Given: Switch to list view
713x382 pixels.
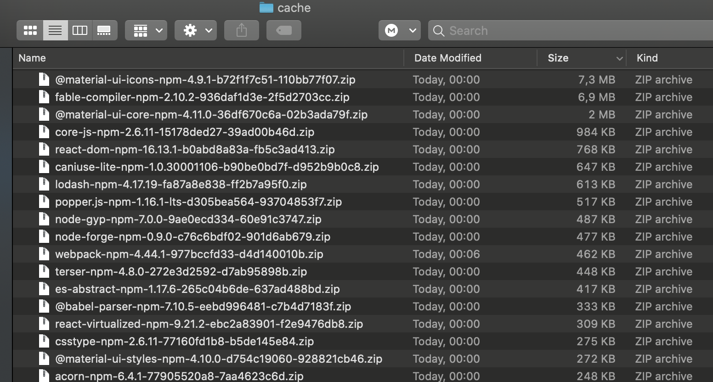Looking at the screenshot, I should [55, 30].
